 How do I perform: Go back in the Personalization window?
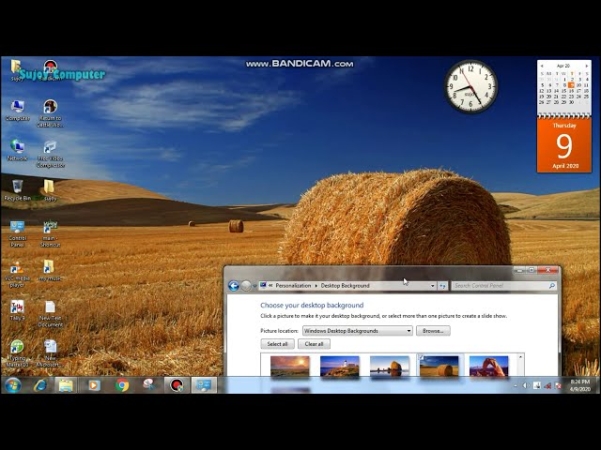(x=234, y=285)
